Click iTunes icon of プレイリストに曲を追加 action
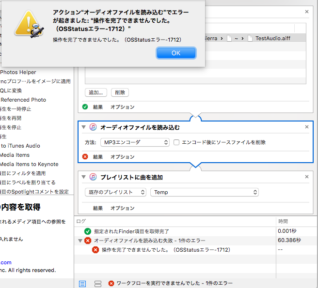The width and height of the screenshot is (318, 288). pos(93,177)
